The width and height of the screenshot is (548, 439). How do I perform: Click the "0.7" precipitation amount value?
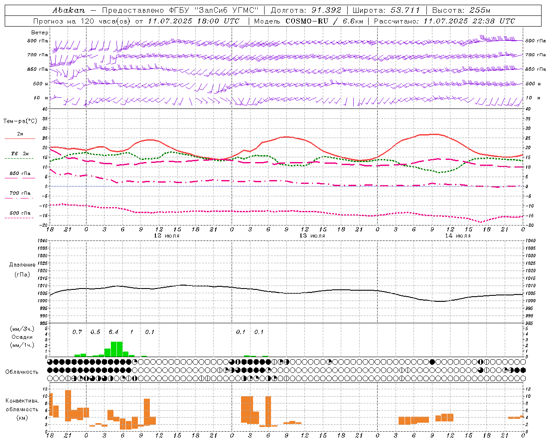pos(77,332)
